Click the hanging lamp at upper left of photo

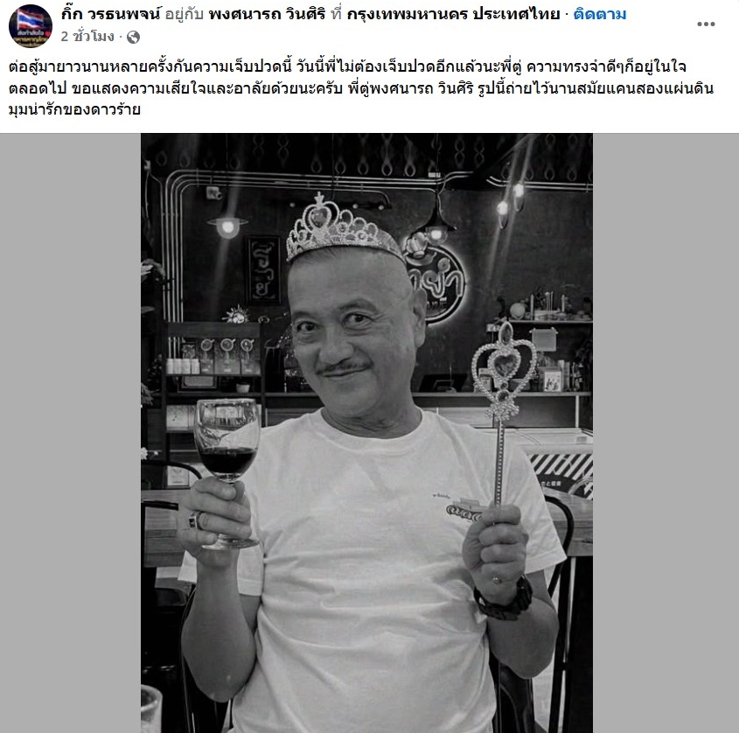coord(227,227)
